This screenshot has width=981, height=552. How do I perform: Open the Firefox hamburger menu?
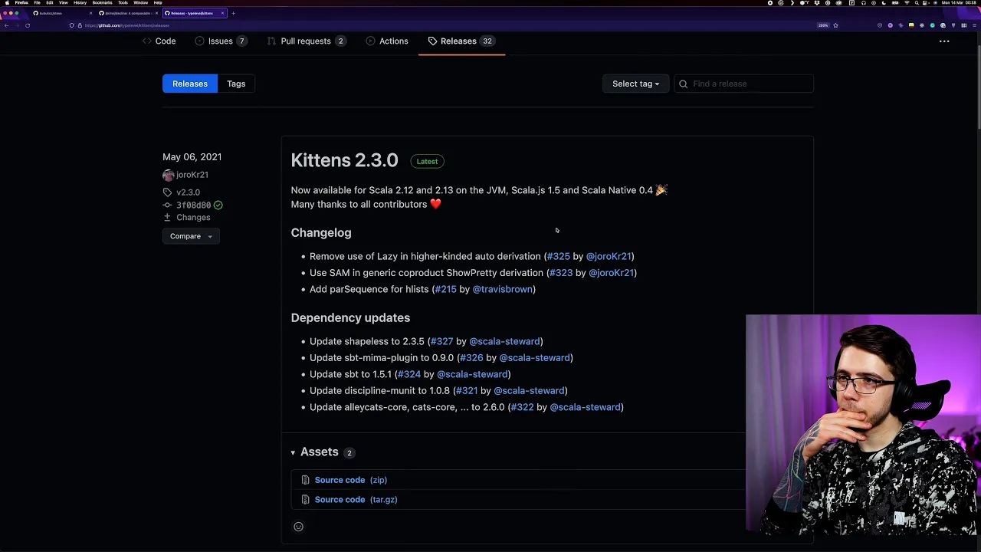pyautogui.click(x=974, y=25)
